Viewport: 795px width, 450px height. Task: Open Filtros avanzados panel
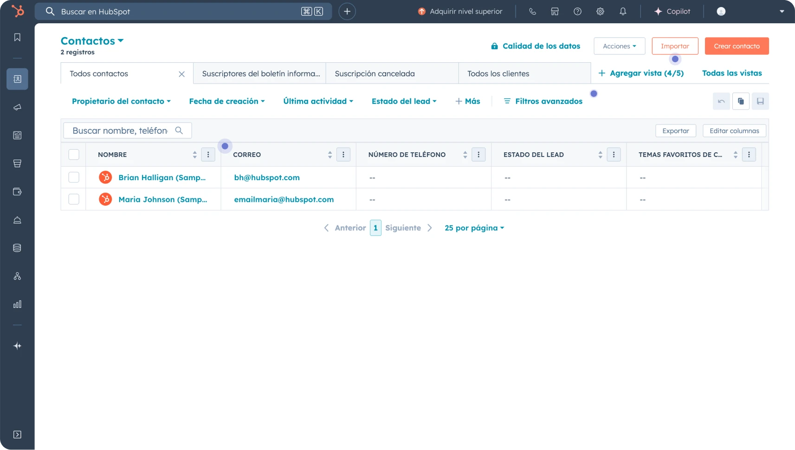coord(543,101)
